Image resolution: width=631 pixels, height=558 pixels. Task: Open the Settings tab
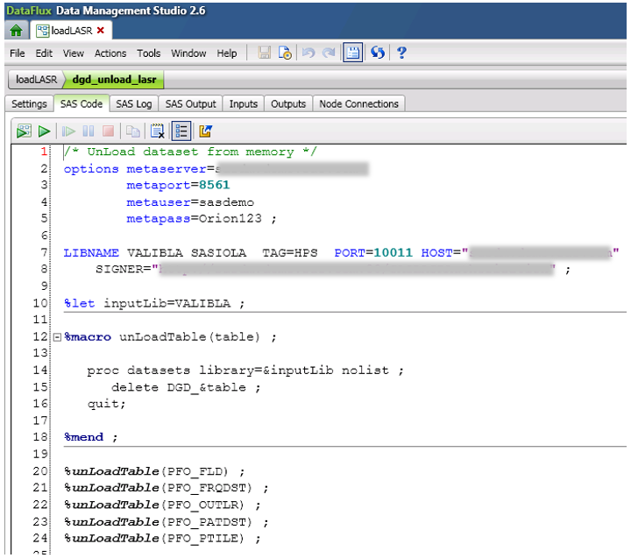[x=29, y=103]
